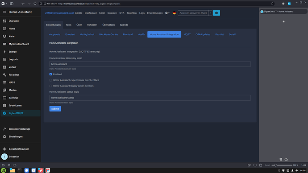Viewport: 308px width, 173px height.
Task: Open the MQTT settings tab
Action: tap(187, 34)
